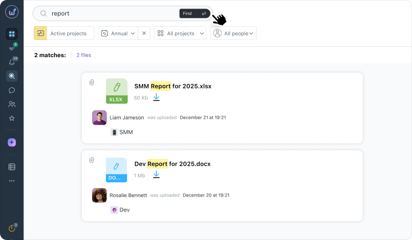Click the Find button in search bar

[x=195, y=13]
